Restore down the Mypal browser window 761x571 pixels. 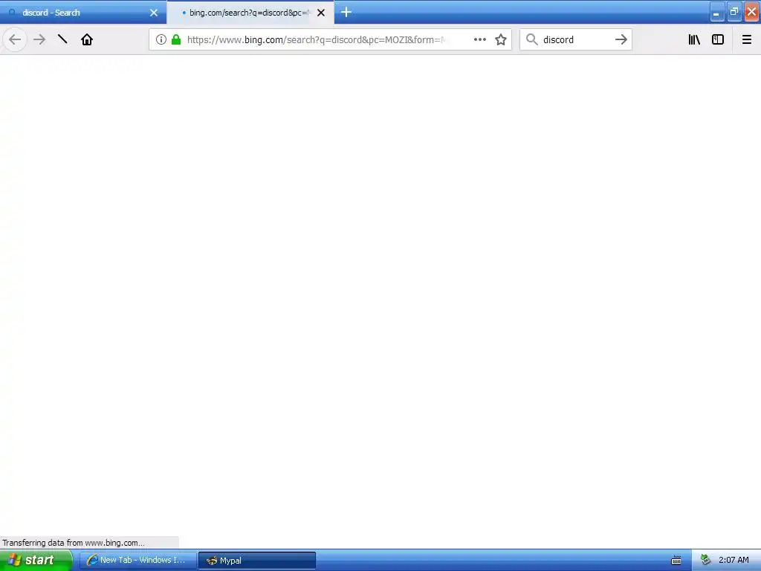(x=734, y=12)
